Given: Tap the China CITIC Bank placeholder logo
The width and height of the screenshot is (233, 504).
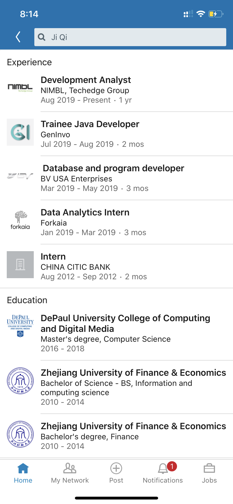Looking at the screenshot, I should [x=20, y=265].
